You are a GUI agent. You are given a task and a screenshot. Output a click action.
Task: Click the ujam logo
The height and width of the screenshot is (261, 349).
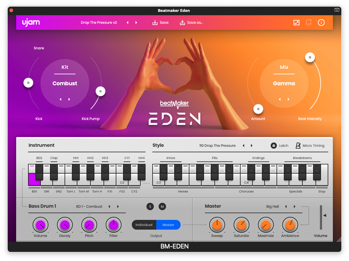click(x=31, y=23)
